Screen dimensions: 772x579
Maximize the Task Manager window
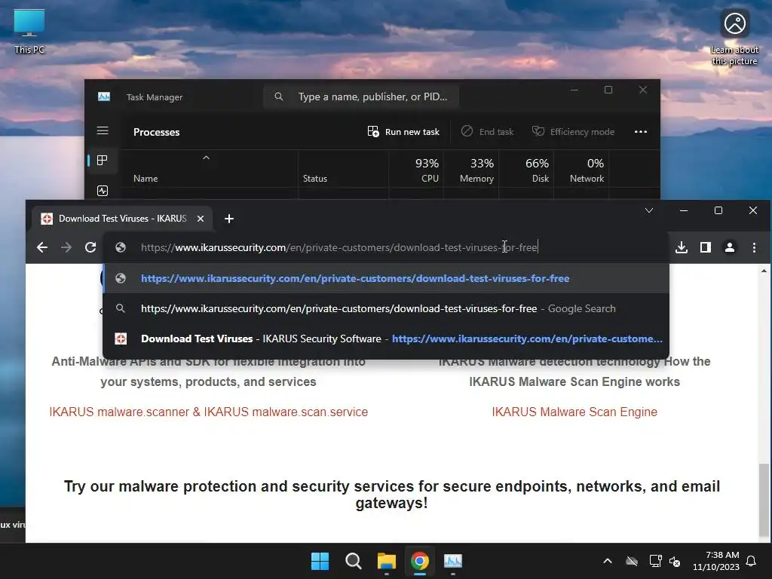click(x=608, y=90)
